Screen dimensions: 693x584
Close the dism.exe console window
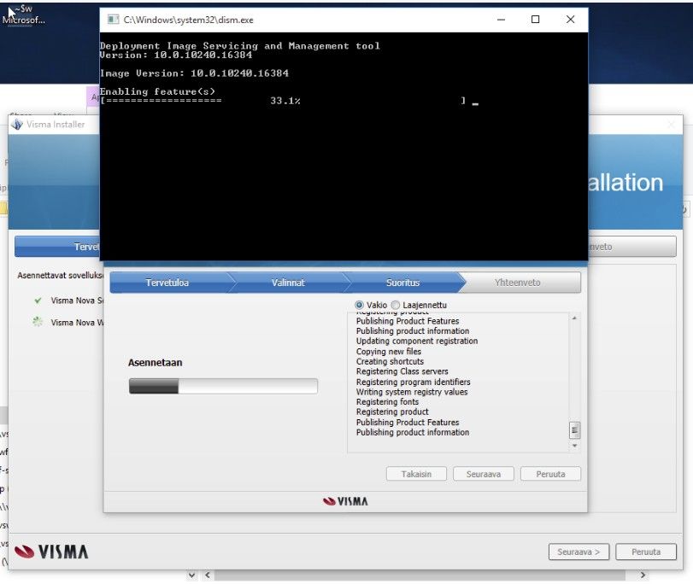point(570,20)
